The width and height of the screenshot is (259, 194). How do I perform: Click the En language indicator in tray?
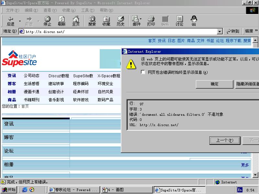tap(240, 190)
